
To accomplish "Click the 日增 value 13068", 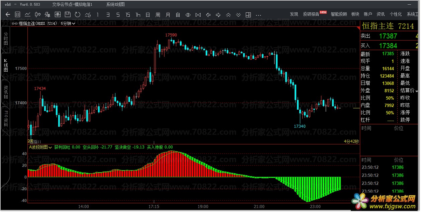I will [388, 83].
